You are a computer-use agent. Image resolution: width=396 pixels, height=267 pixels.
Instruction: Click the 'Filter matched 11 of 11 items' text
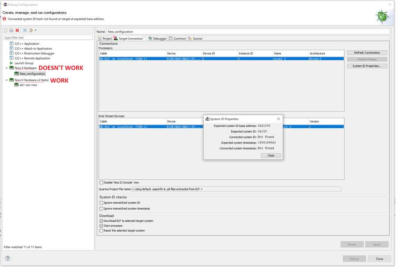click(x=23, y=247)
